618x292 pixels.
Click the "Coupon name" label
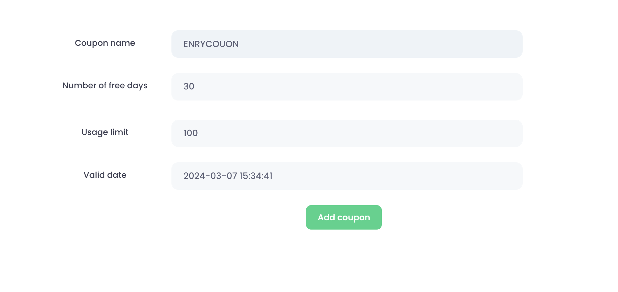(105, 43)
